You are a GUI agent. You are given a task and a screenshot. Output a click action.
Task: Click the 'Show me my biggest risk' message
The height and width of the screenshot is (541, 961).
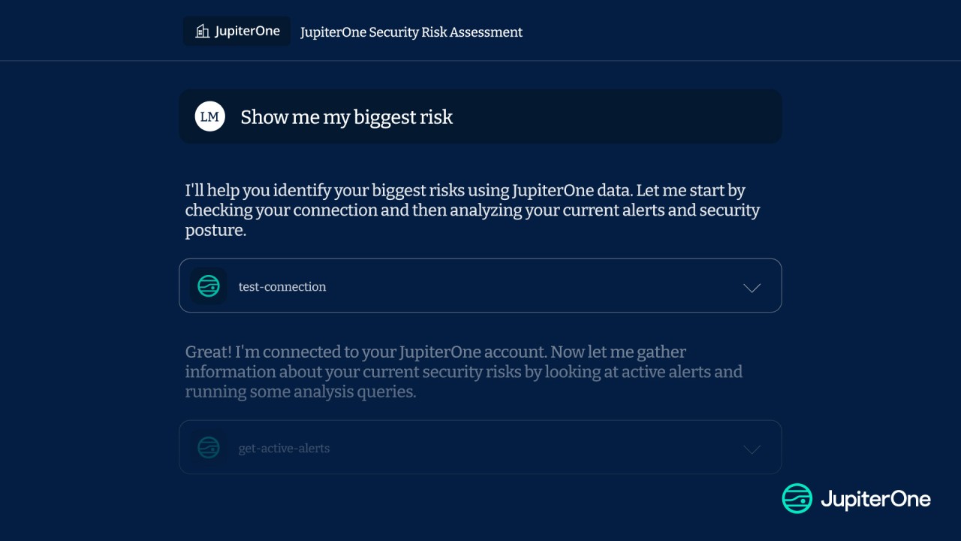[x=480, y=116]
